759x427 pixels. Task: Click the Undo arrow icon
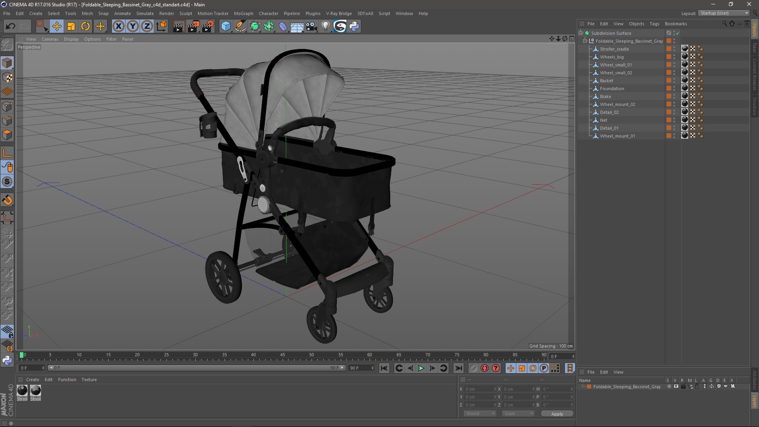point(10,26)
